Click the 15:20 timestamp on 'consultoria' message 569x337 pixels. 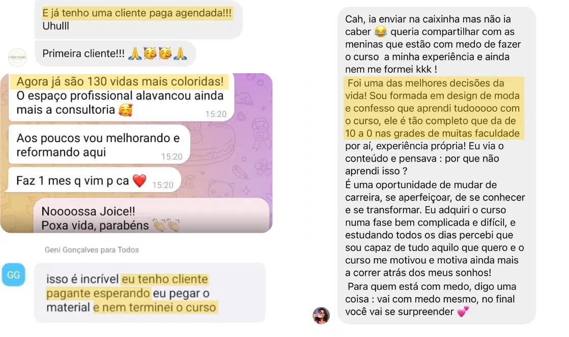click(216, 114)
